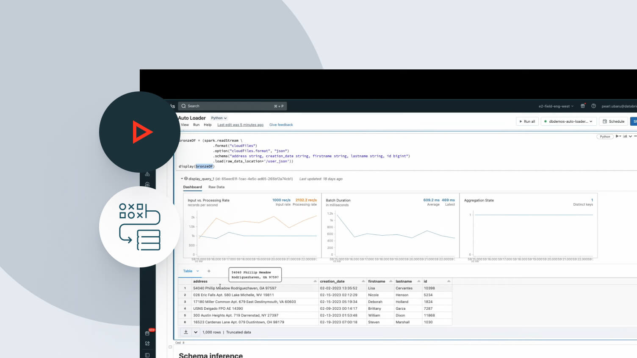
Task: Open the Help menu
Action: (208, 125)
